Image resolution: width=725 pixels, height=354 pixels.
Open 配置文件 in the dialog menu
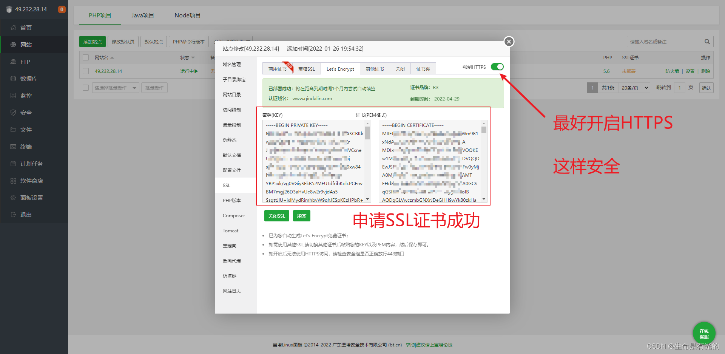click(236, 170)
